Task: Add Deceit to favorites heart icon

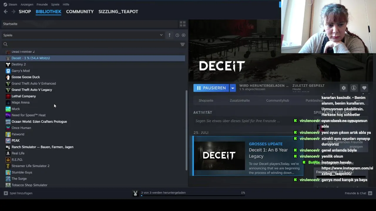Action: click(364, 88)
